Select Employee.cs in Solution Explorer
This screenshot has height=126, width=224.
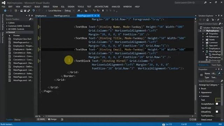[214, 49]
